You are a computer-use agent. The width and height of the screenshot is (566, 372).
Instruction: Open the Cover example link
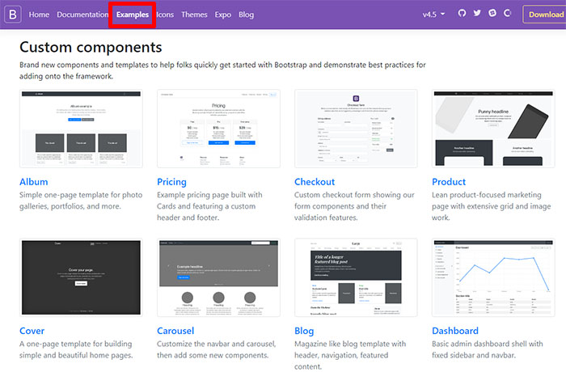[32, 331]
